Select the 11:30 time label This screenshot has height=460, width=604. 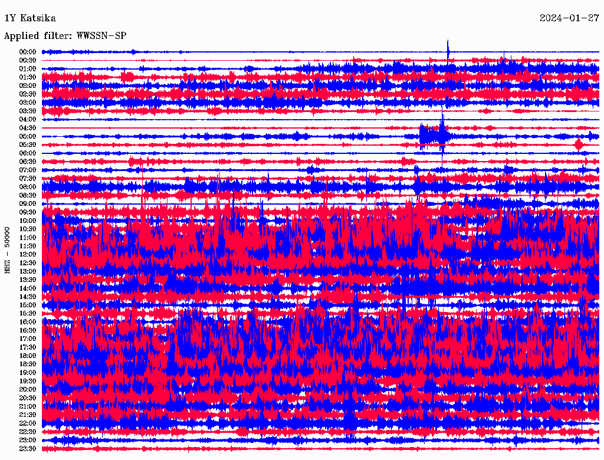click(28, 246)
